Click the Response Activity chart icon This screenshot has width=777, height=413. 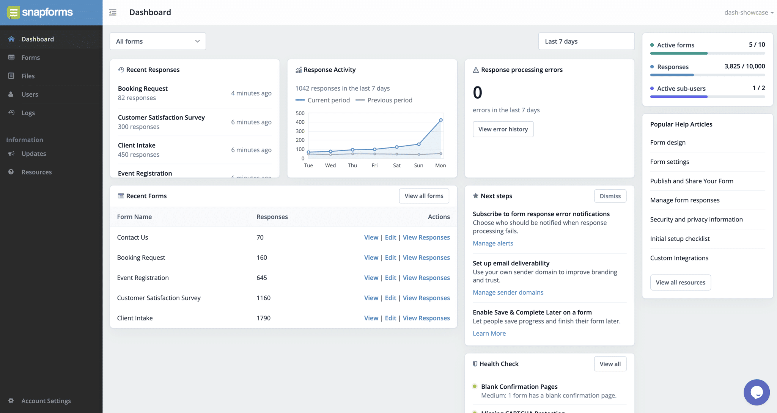tap(299, 70)
